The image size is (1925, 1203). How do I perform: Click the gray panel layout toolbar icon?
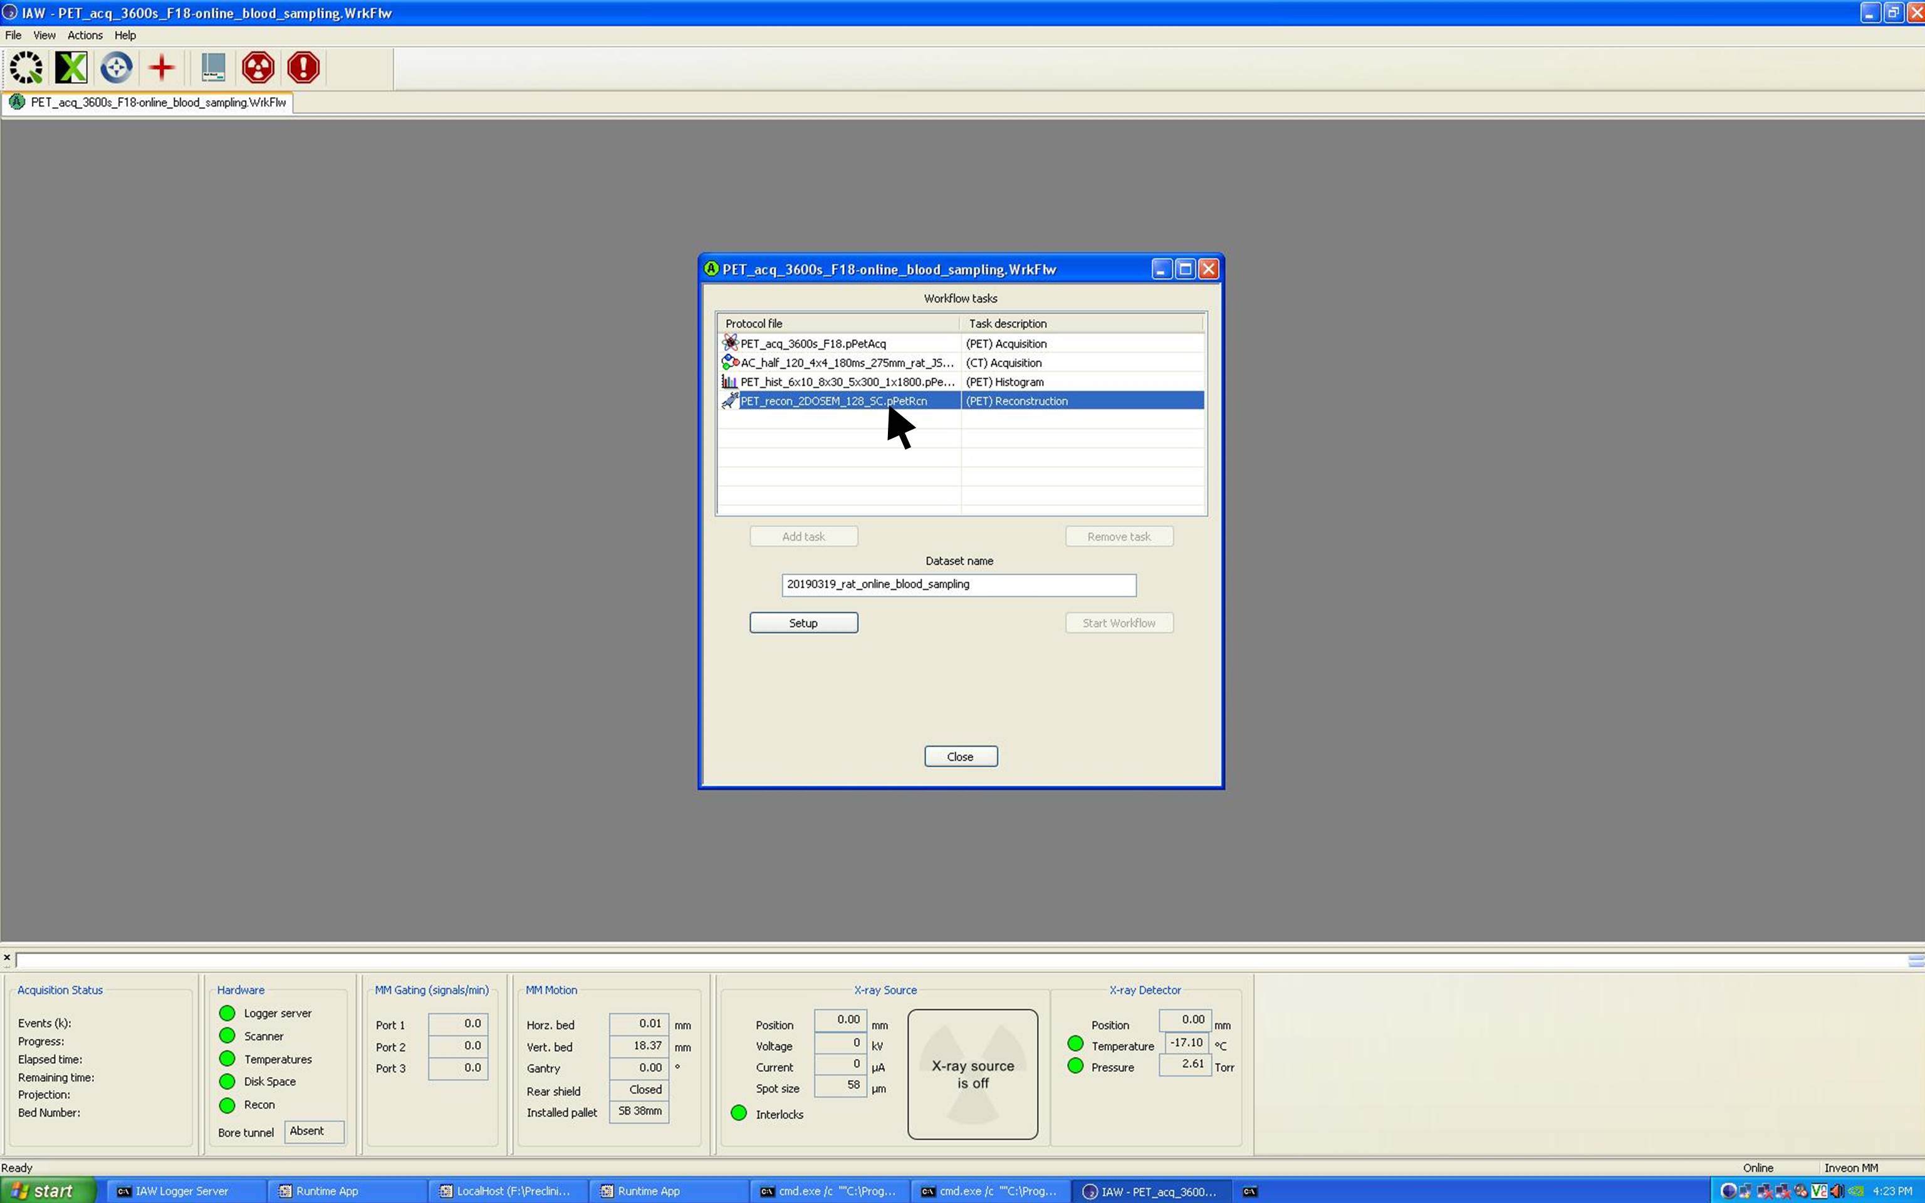tap(212, 68)
